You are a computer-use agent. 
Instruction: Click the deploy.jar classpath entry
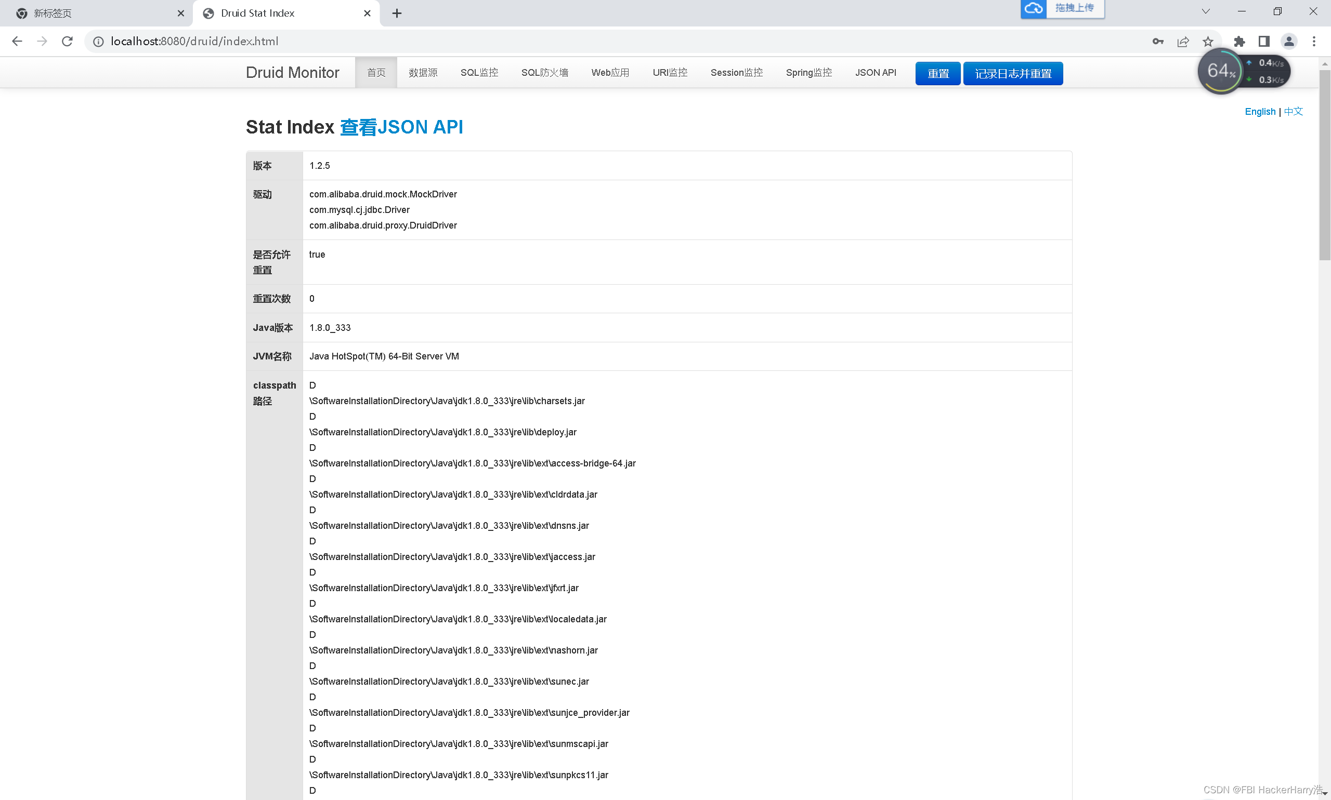pyautogui.click(x=443, y=432)
